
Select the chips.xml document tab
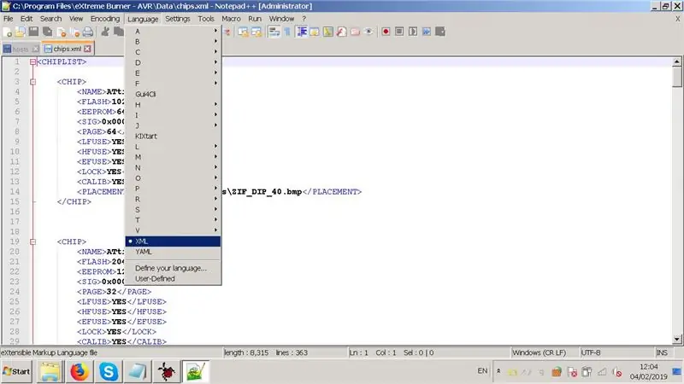point(68,49)
